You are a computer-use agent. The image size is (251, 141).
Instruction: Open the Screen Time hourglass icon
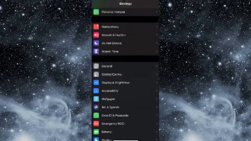[x=96, y=51]
